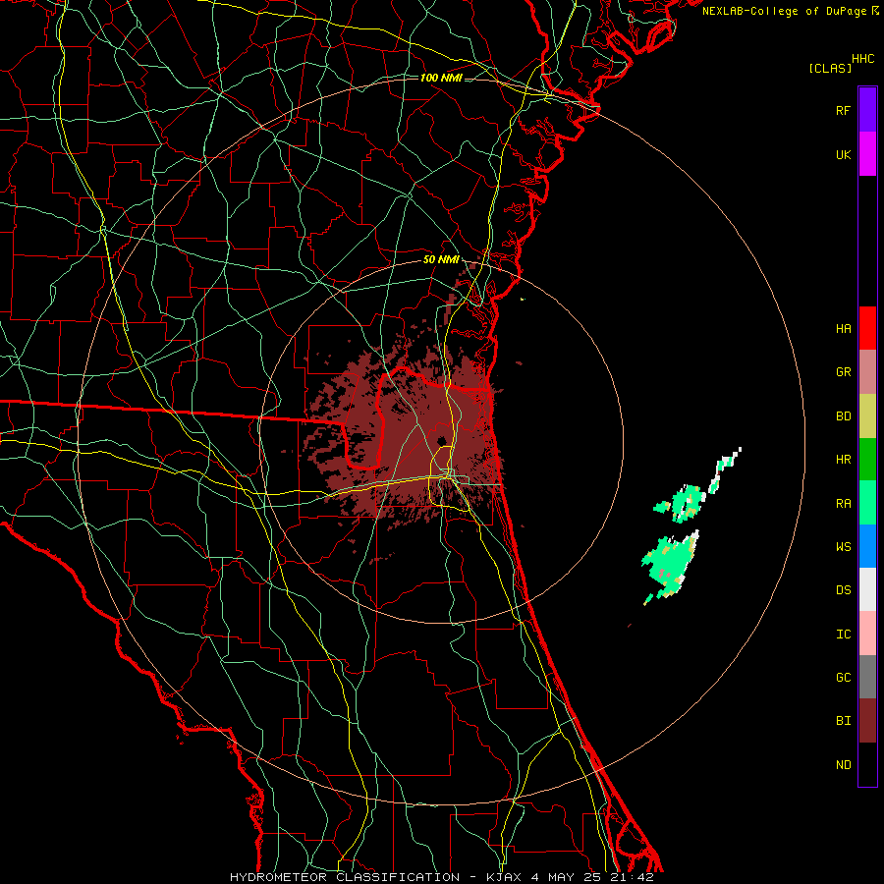Click the BI legend label
The width and height of the screenshot is (884, 884).
point(843,721)
